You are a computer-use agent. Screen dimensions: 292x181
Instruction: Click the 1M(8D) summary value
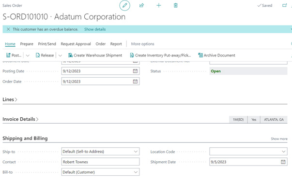click(238, 120)
